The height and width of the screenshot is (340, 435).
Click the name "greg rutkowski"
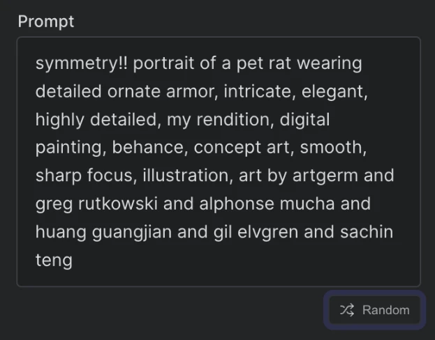93,205
